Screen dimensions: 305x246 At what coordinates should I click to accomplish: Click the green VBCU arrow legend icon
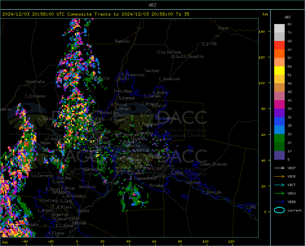[x=279, y=194]
